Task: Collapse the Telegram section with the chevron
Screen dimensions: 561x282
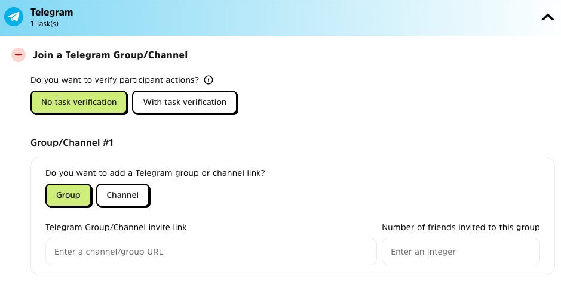Action: point(547,17)
